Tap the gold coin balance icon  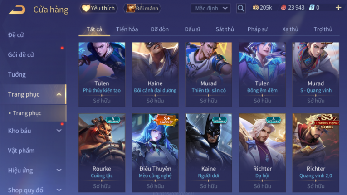point(256,8)
